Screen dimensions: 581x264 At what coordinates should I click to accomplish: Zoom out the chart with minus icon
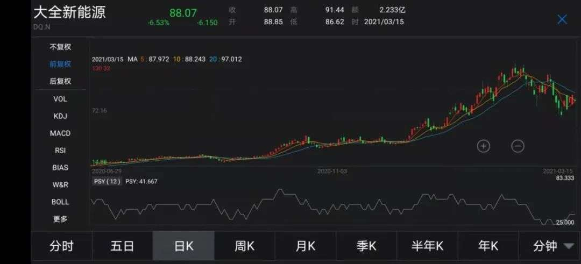click(518, 146)
